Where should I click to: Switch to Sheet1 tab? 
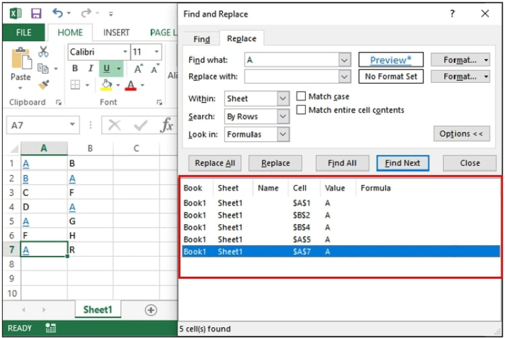97,310
